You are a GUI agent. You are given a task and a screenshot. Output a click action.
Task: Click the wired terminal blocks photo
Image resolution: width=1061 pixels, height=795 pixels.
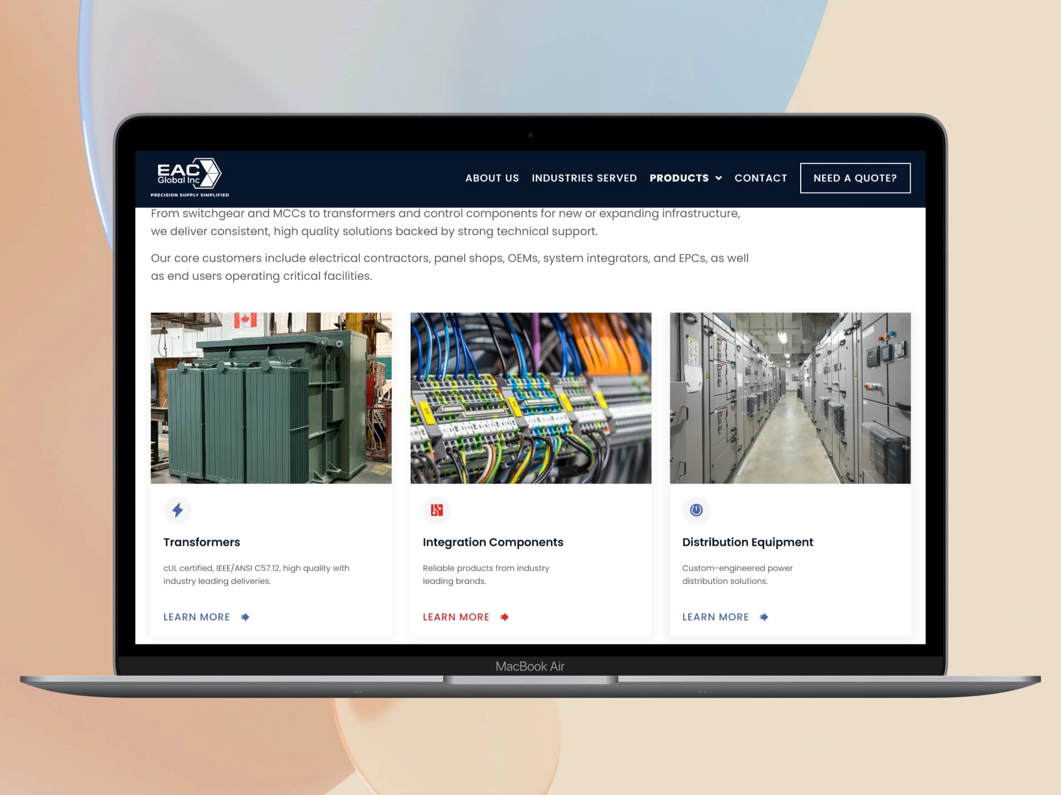(x=530, y=398)
